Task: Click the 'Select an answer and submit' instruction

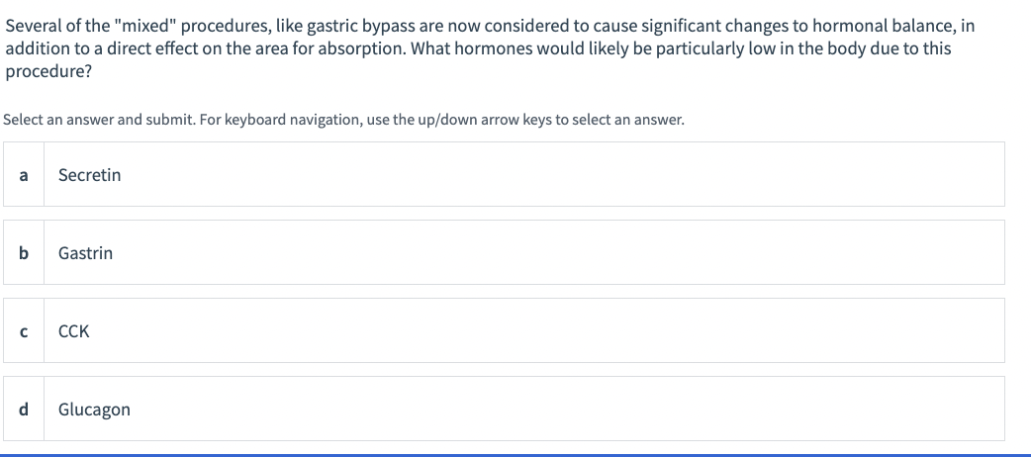Action: coord(99,121)
